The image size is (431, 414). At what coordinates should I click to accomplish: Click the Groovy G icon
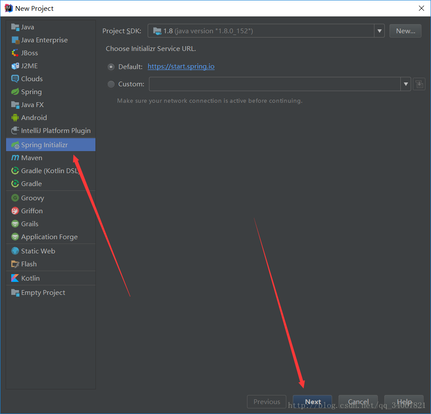15,198
